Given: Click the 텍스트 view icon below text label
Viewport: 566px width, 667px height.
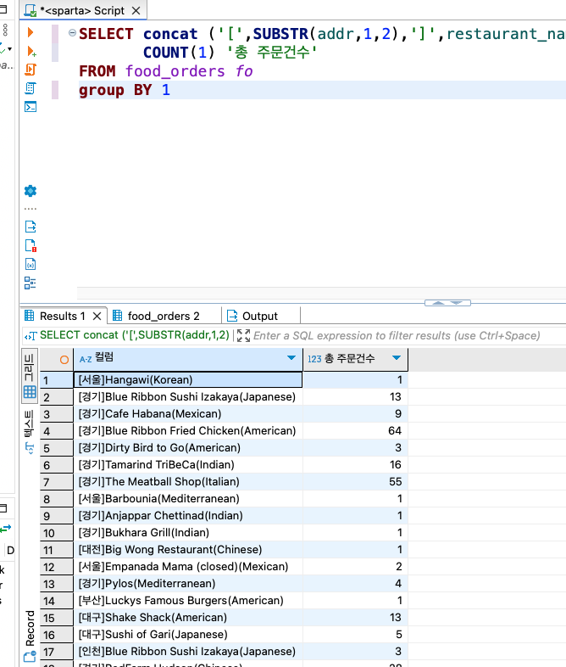Looking at the screenshot, I should (x=30, y=448).
